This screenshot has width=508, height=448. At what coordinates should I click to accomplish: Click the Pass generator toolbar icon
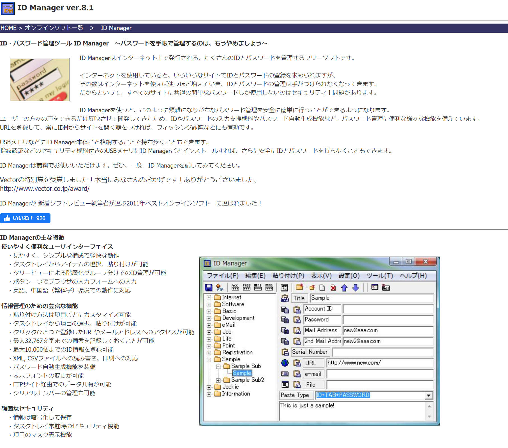pyautogui.click(x=386, y=287)
